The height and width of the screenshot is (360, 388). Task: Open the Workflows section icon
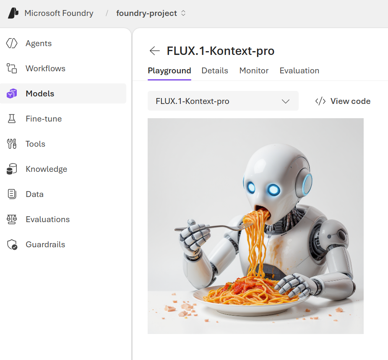pyautogui.click(x=10, y=68)
